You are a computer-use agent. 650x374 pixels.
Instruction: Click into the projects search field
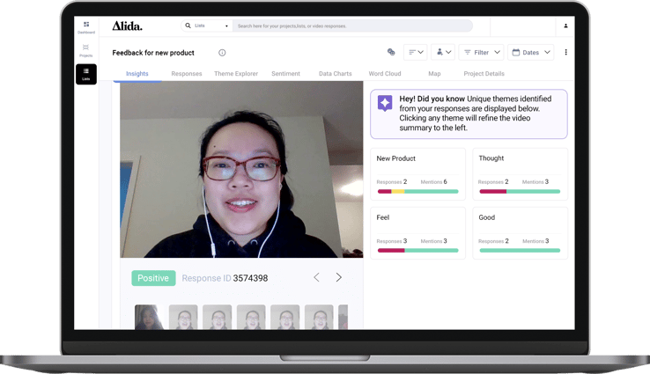tap(352, 26)
